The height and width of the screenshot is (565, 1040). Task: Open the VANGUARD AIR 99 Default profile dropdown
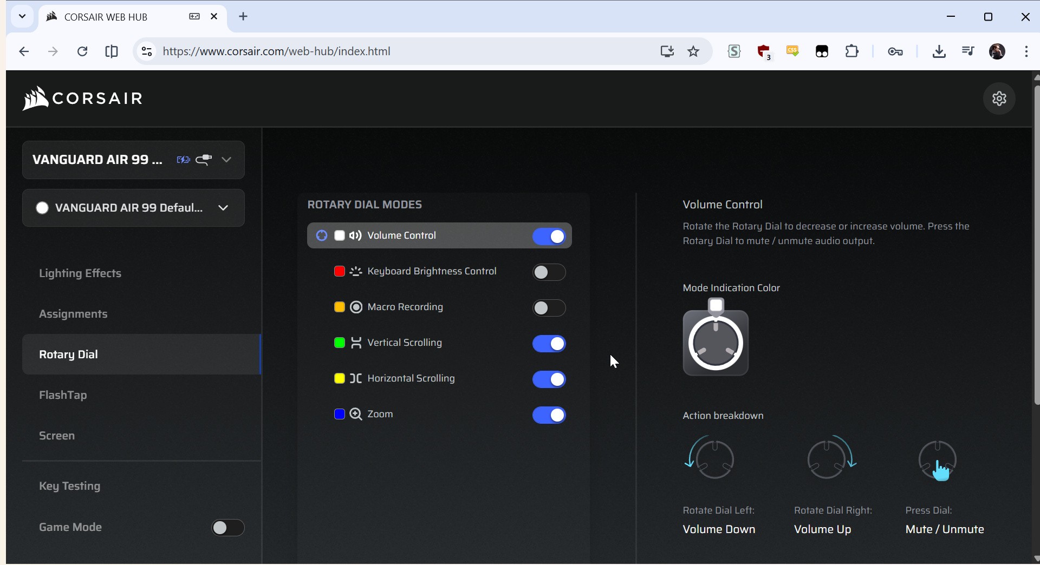click(x=223, y=208)
